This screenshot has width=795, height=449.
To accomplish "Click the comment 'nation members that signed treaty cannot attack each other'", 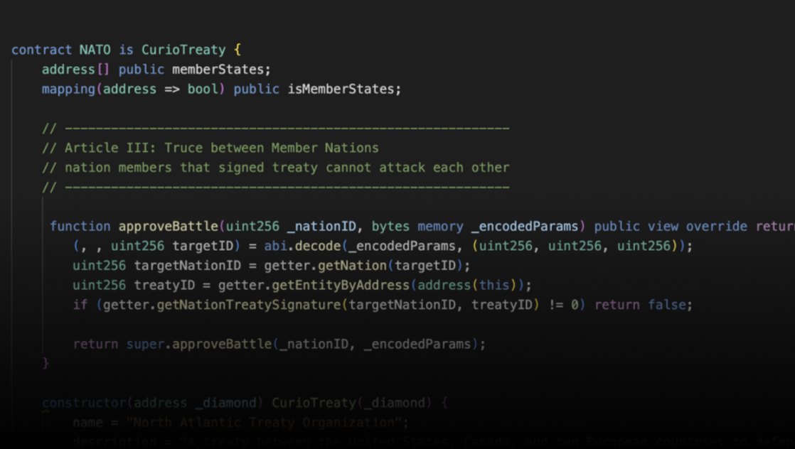I will (x=287, y=168).
